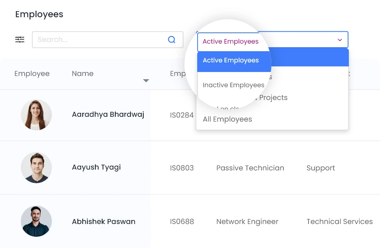The width and height of the screenshot is (380, 248).
Task: Open Aaradhya Bhardwaj's employee record
Action: click(x=108, y=114)
